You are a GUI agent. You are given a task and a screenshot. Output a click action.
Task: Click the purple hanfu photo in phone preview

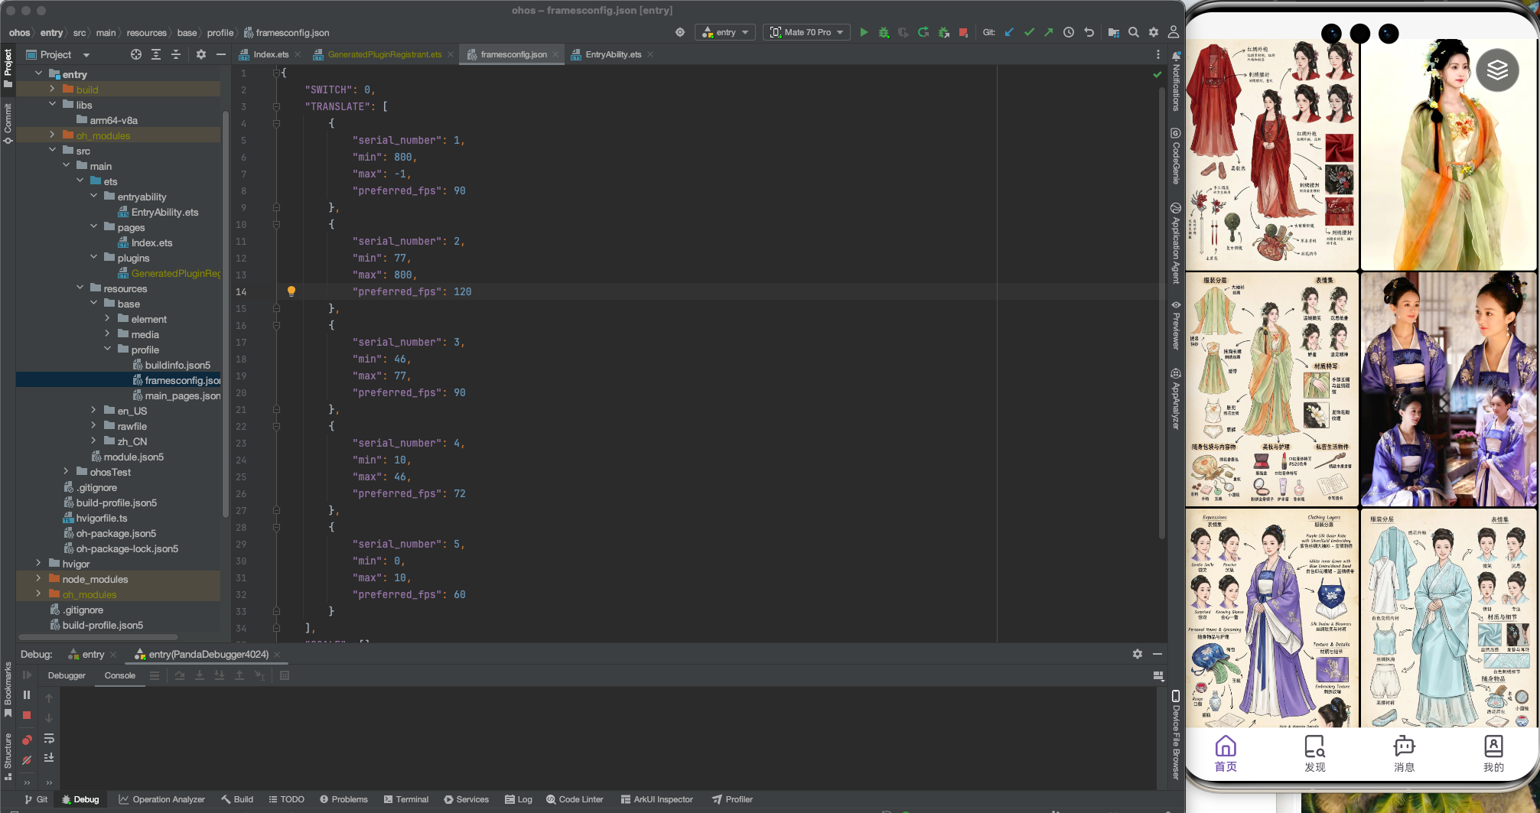pyautogui.click(x=1448, y=390)
